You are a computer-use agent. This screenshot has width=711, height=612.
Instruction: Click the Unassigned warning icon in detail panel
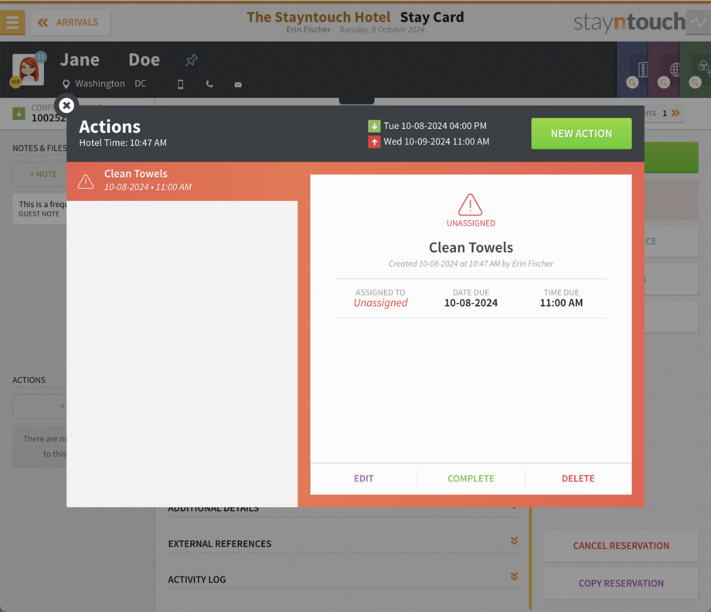click(471, 205)
